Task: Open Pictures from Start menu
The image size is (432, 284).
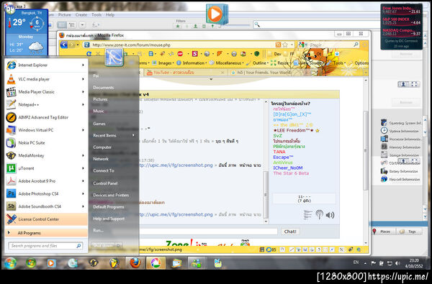Action: click(100, 99)
